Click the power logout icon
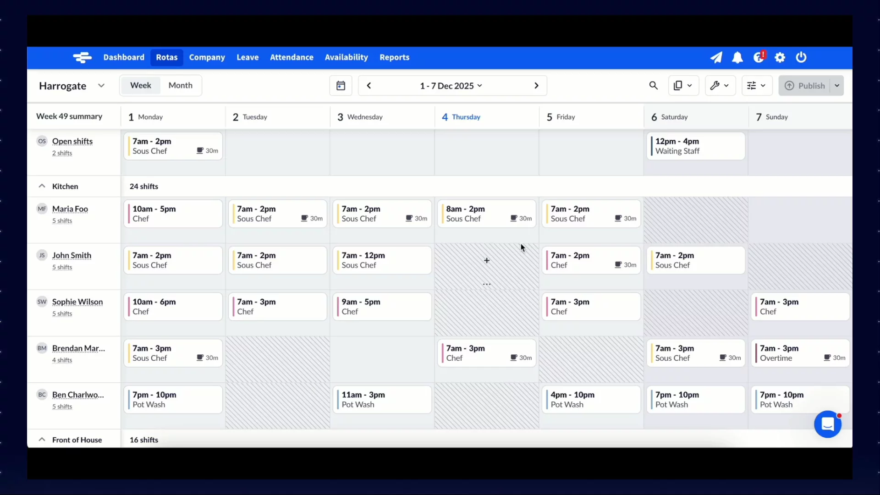The height and width of the screenshot is (495, 880). coord(801,57)
